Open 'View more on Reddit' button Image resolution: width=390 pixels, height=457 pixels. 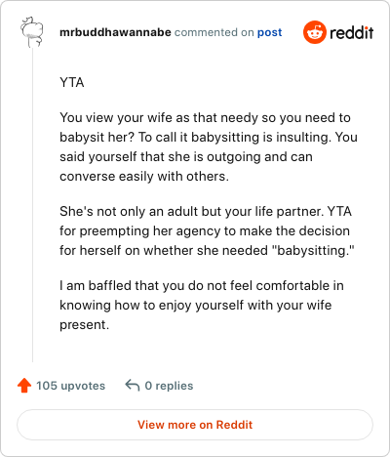pos(195,425)
